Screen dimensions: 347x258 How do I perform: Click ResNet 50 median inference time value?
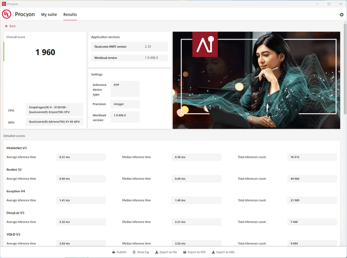[x=196, y=179]
